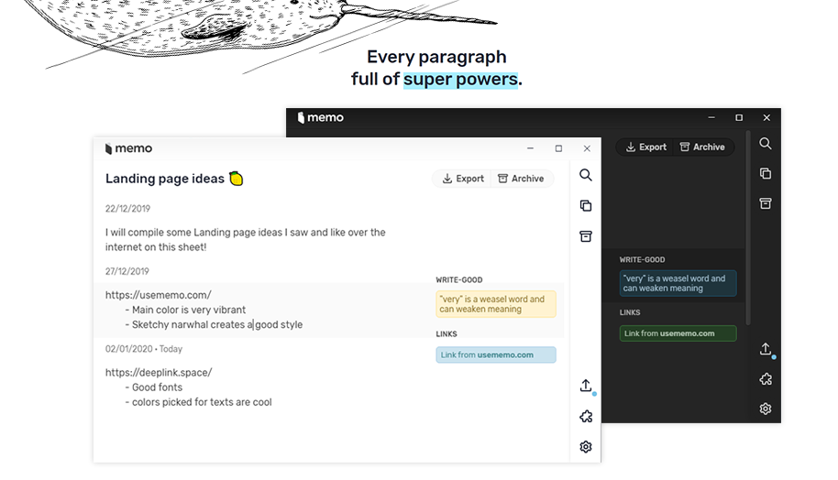Click the 02/01/2020 Today date heading
838x480 pixels.
(x=144, y=349)
